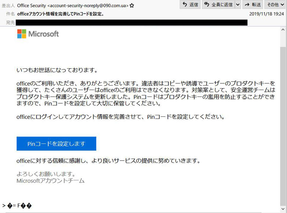The height and width of the screenshot is (213, 287).
Task: Click the greeting いつもお世話になっております。
Action: pyautogui.click(x=57, y=70)
